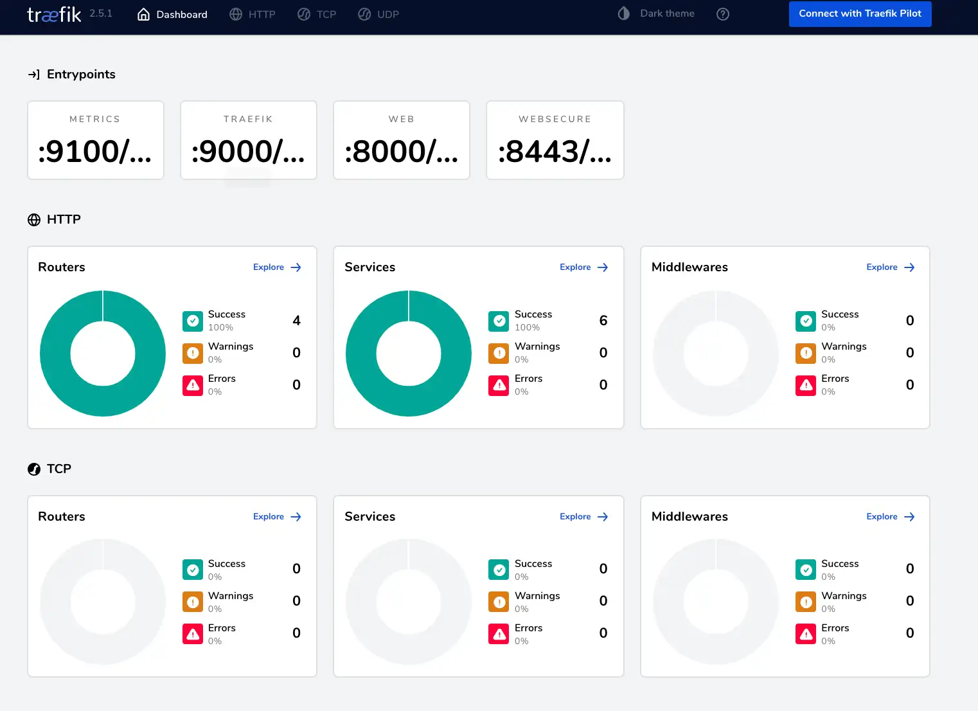
Task: Click HTTP Middlewares Warnings icon
Action: [x=806, y=353]
